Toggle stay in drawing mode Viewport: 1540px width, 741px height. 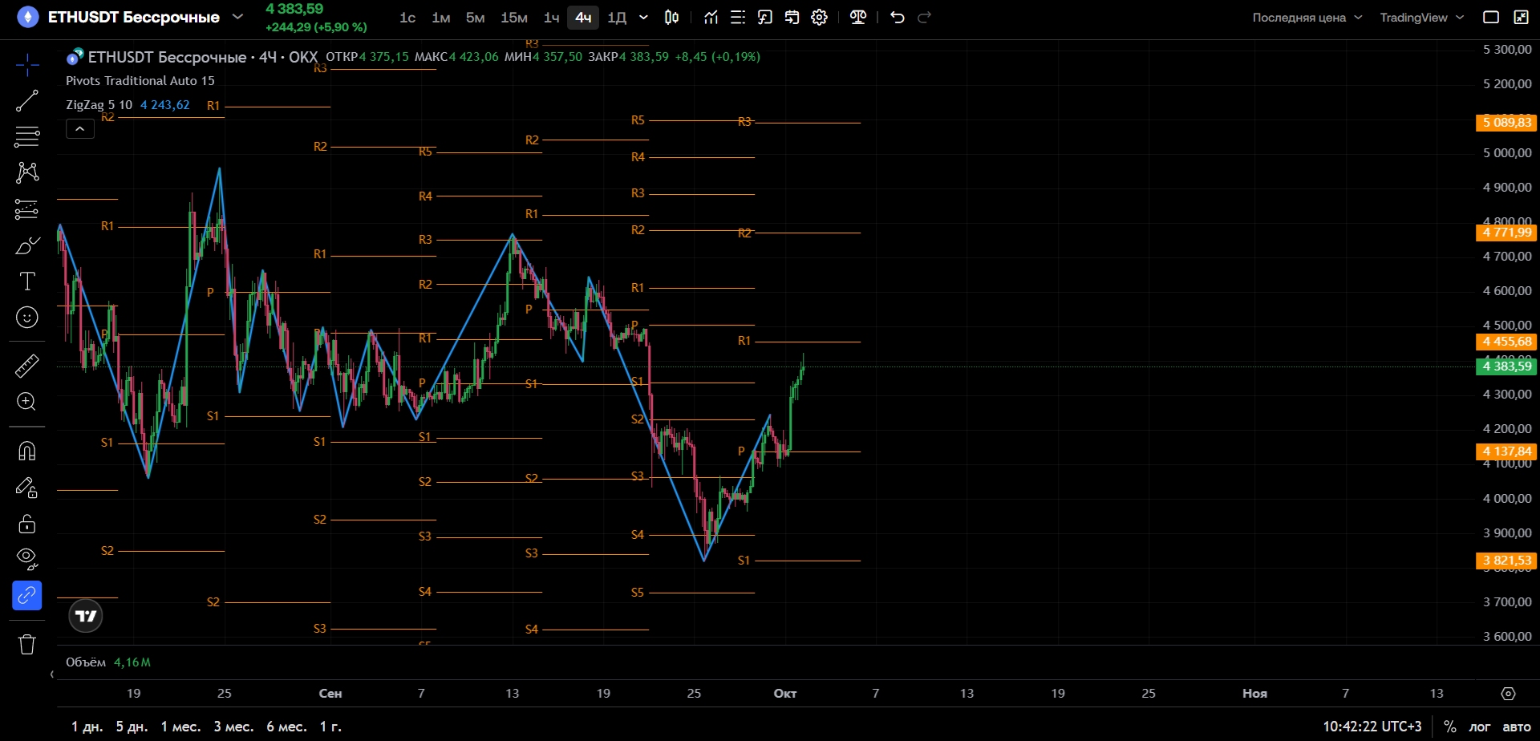tap(27, 487)
